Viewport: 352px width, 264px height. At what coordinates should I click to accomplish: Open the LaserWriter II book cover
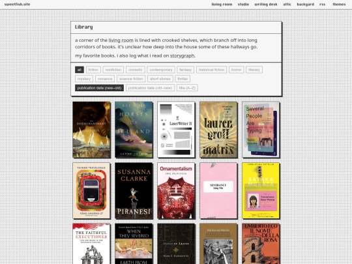coord(176,130)
